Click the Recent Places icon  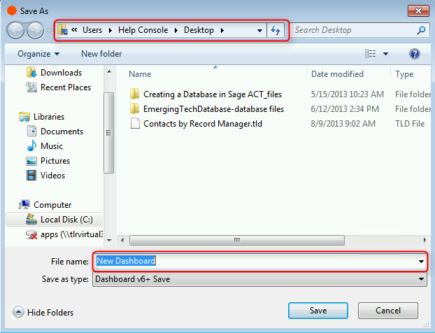pyautogui.click(x=31, y=87)
